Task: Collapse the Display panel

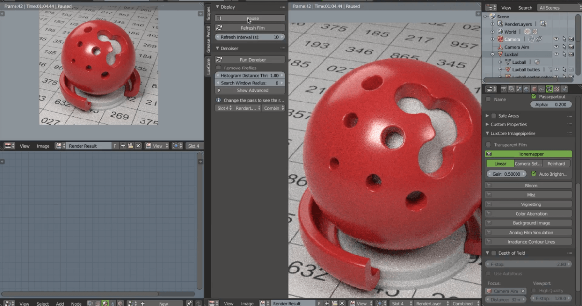Action: pyautogui.click(x=218, y=7)
